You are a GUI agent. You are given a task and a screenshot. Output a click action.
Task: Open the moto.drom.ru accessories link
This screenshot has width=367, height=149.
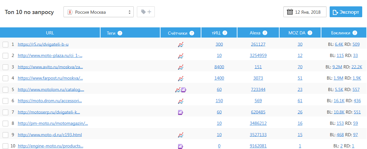[50, 101]
